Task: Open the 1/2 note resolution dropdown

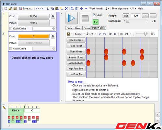Action: point(91,34)
